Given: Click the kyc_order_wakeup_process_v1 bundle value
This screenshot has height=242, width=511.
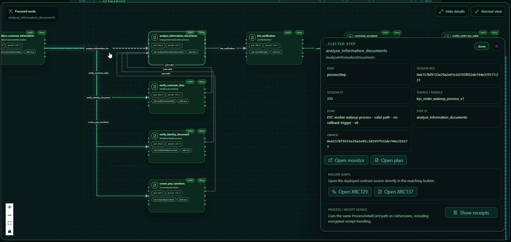Looking at the screenshot, I should [440, 99].
